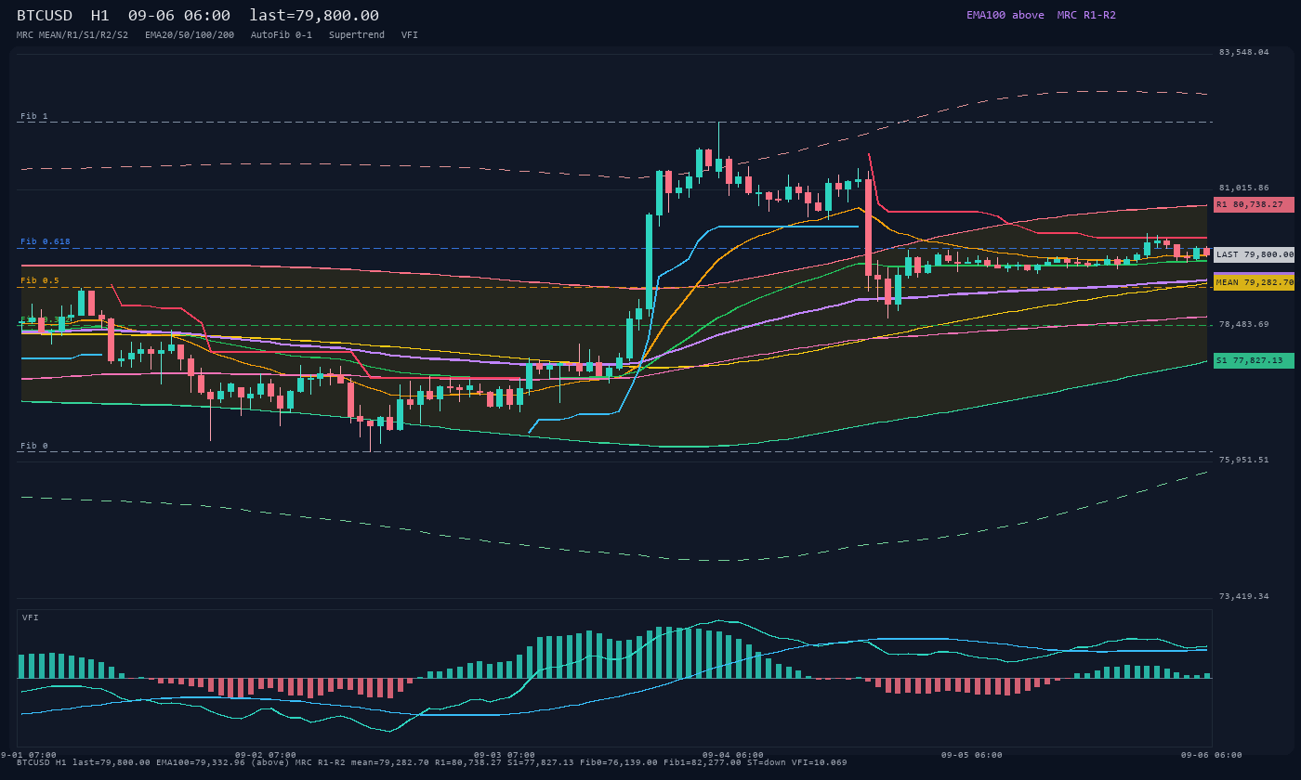Viewport: 1301px width, 780px height.
Task: Click the 'EMA20/50/100/200' legend entry
Action: click(190, 35)
